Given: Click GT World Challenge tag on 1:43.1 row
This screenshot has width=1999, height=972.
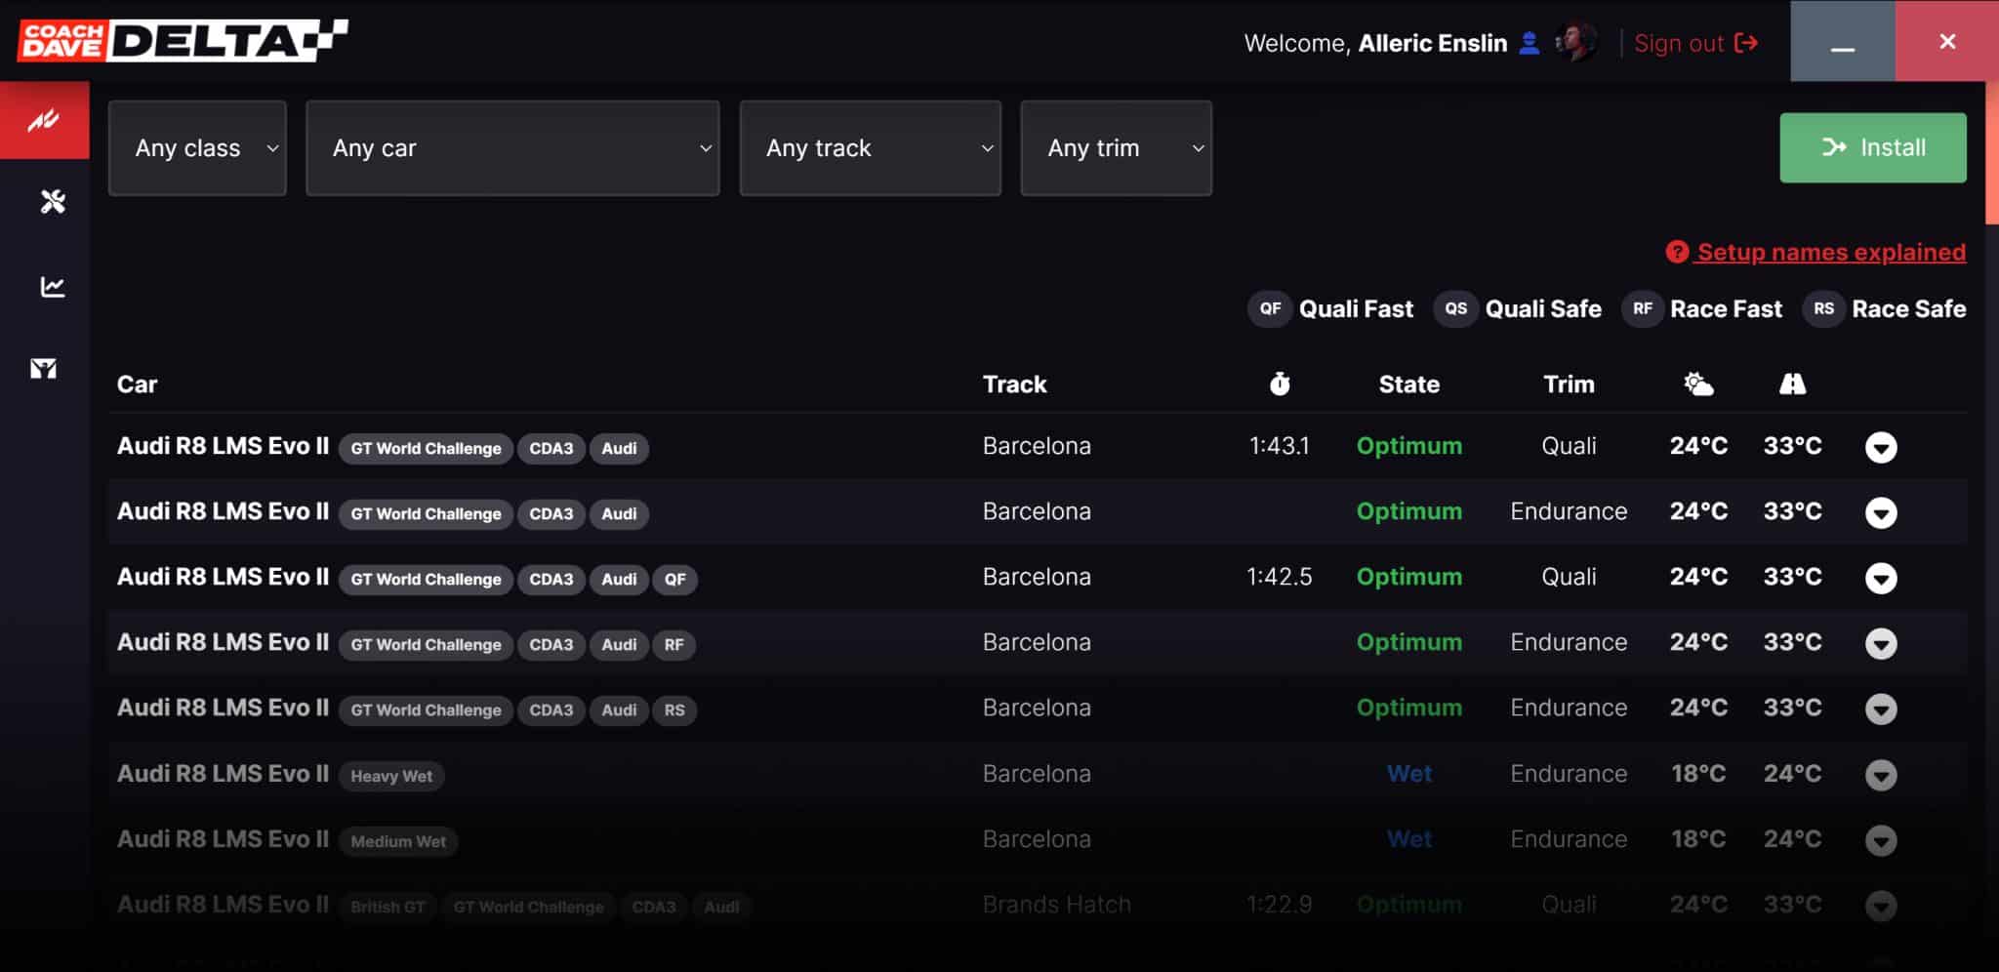Looking at the screenshot, I should 426,449.
